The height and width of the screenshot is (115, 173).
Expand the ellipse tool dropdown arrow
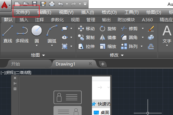click(71, 37)
